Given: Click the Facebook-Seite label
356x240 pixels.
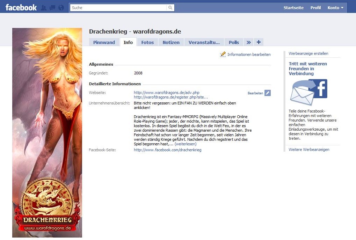Looking at the screenshot, I should pyautogui.click(x=102, y=150).
